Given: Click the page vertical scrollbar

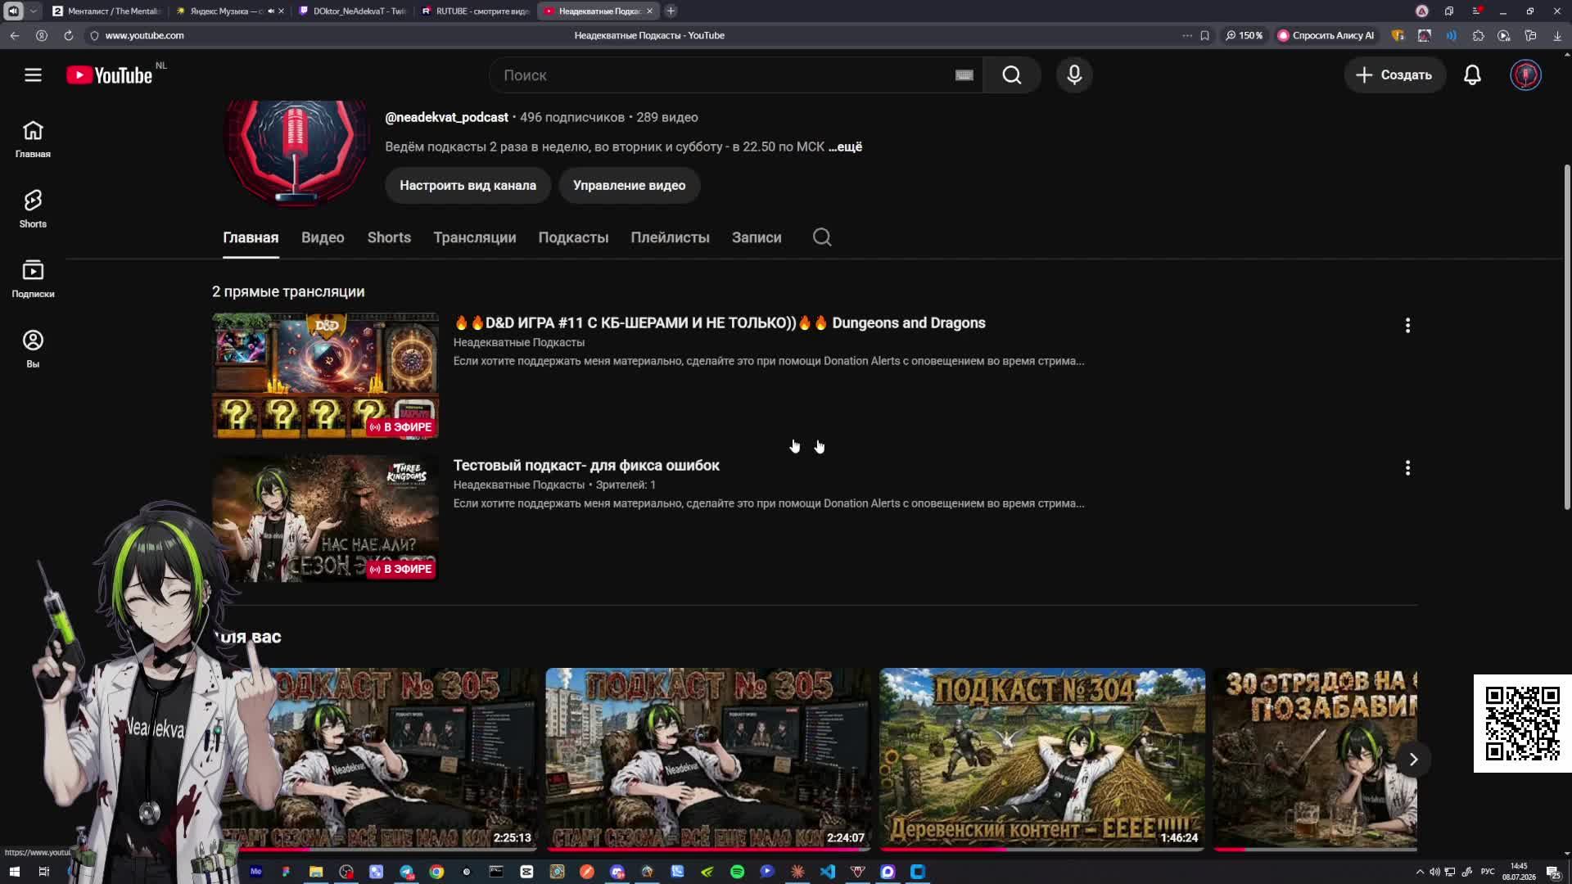Looking at the screenshot, I should click(1567, 337).
